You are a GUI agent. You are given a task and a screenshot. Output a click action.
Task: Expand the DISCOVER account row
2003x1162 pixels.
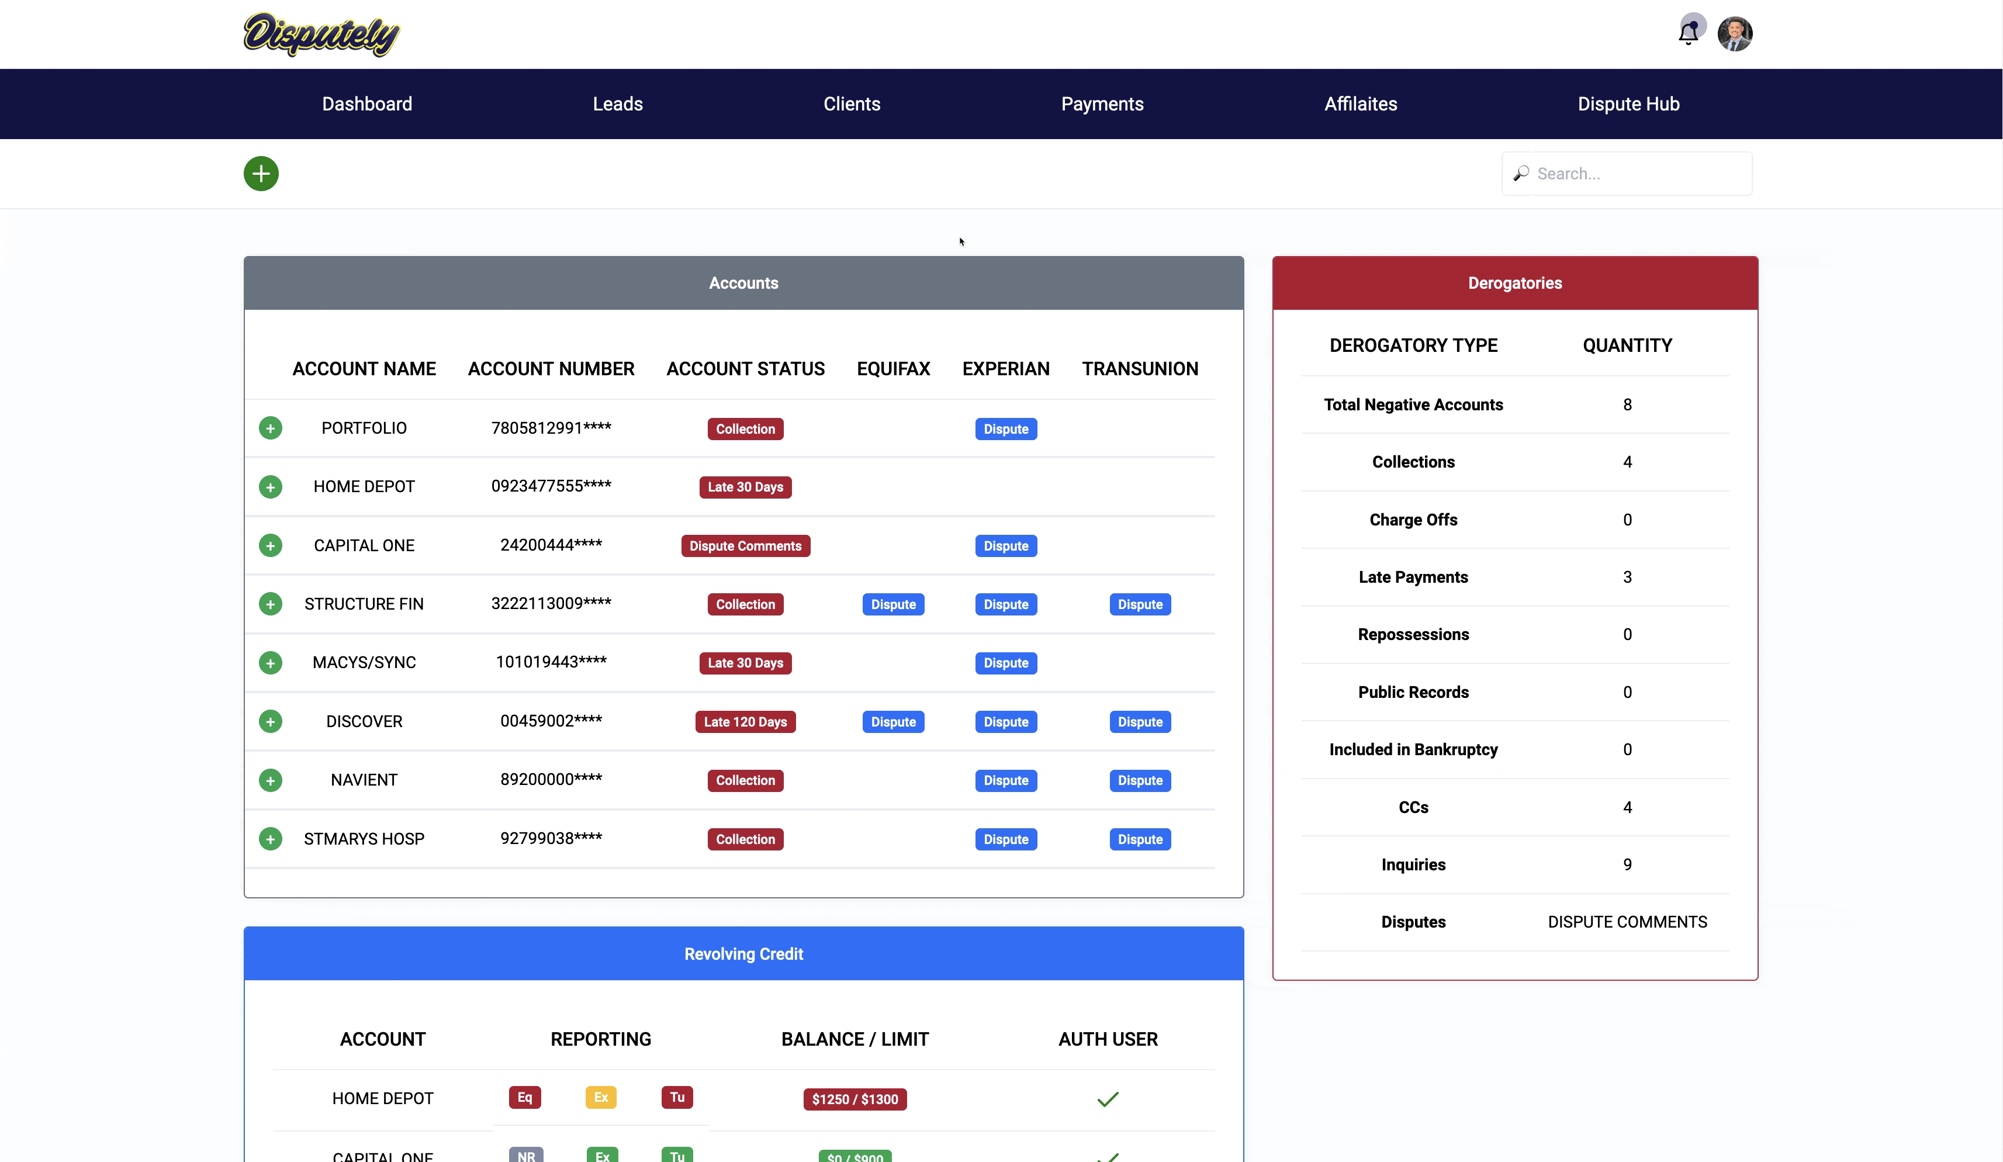coord(270,722)
